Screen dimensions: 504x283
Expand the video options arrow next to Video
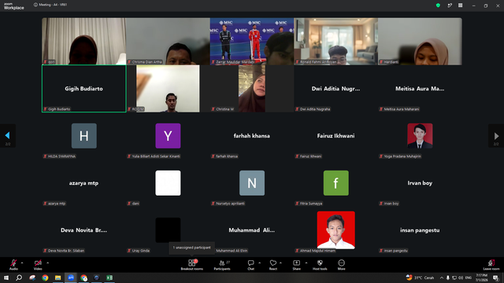click(x=47, y=263)
